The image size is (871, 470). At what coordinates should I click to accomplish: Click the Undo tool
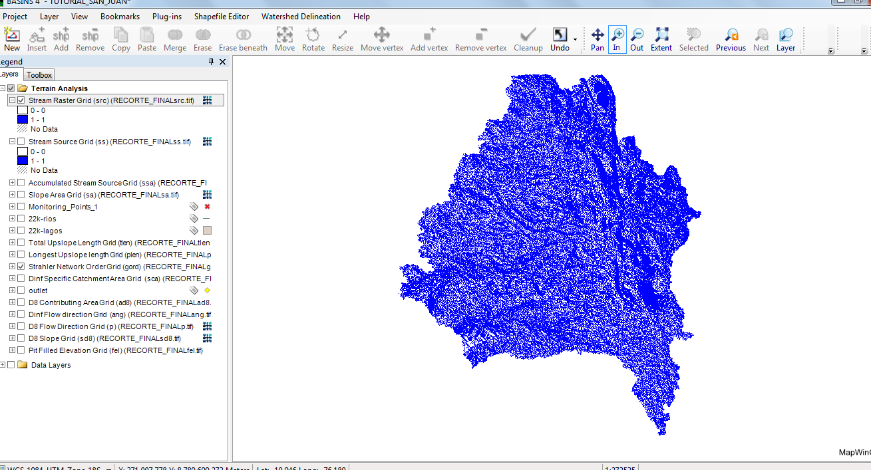coord(560,39)
